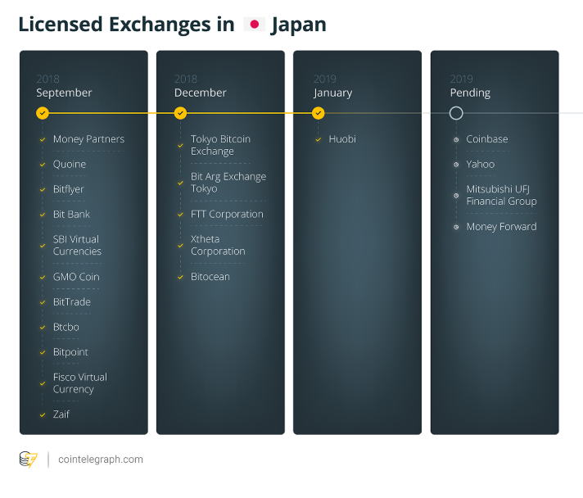Image resolution: width=583 pixels, height=498 pixels.
Task: Click the pending dot beside Yahoo
Action: [x=456, y=165]
